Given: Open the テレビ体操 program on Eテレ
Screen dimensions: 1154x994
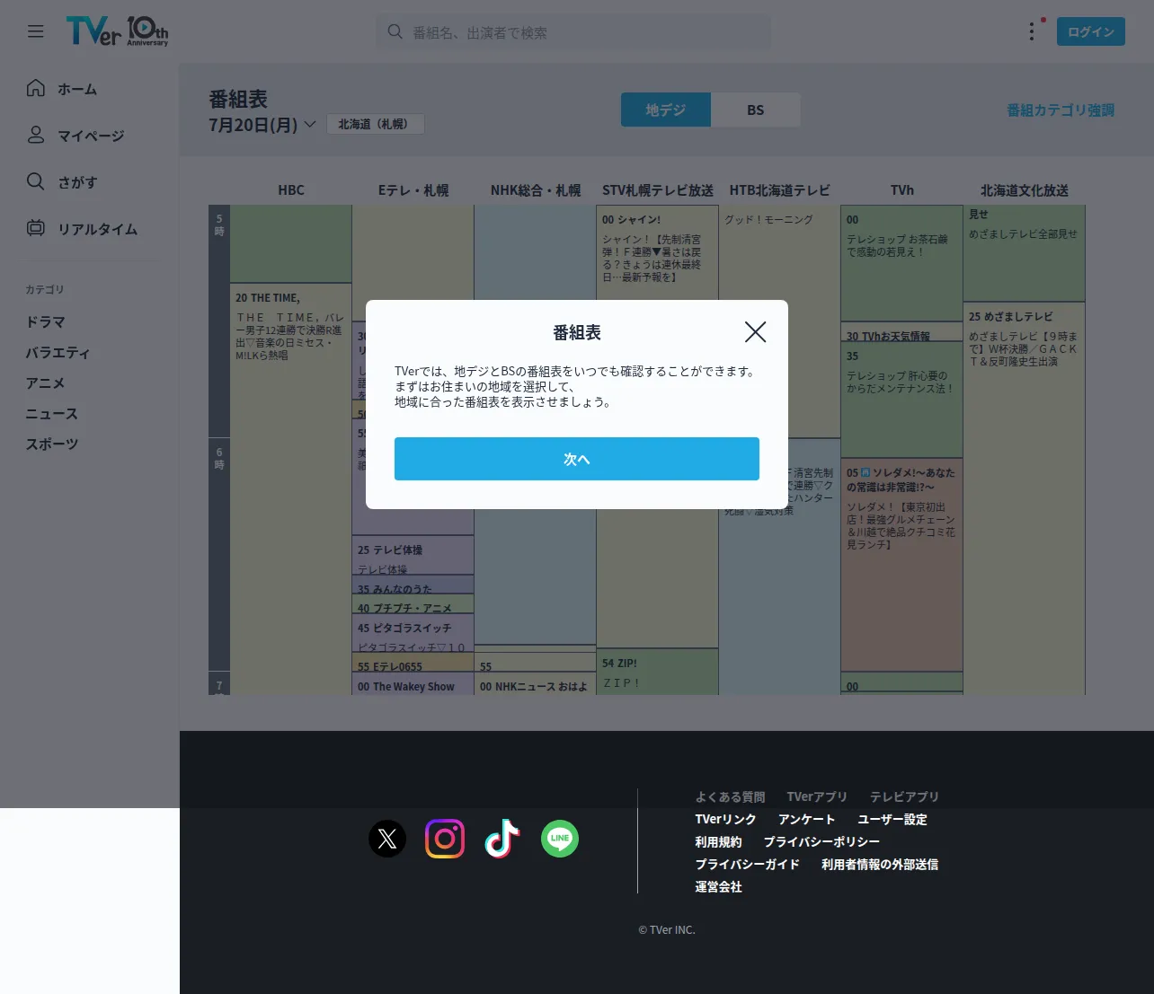Looking at the screenshot, I should 413,555.
